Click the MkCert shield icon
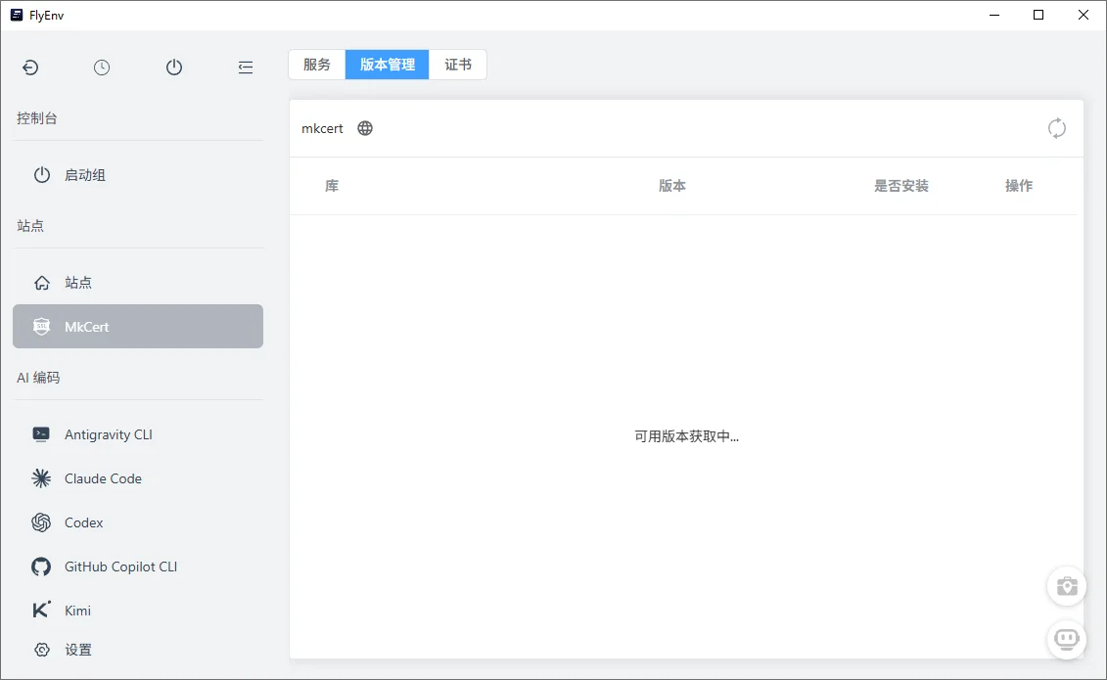Viewport: 1107px width, 680px height. 42,327
